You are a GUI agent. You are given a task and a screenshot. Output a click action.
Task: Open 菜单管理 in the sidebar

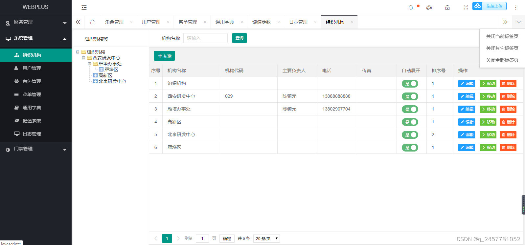click(x=36, y=94)
